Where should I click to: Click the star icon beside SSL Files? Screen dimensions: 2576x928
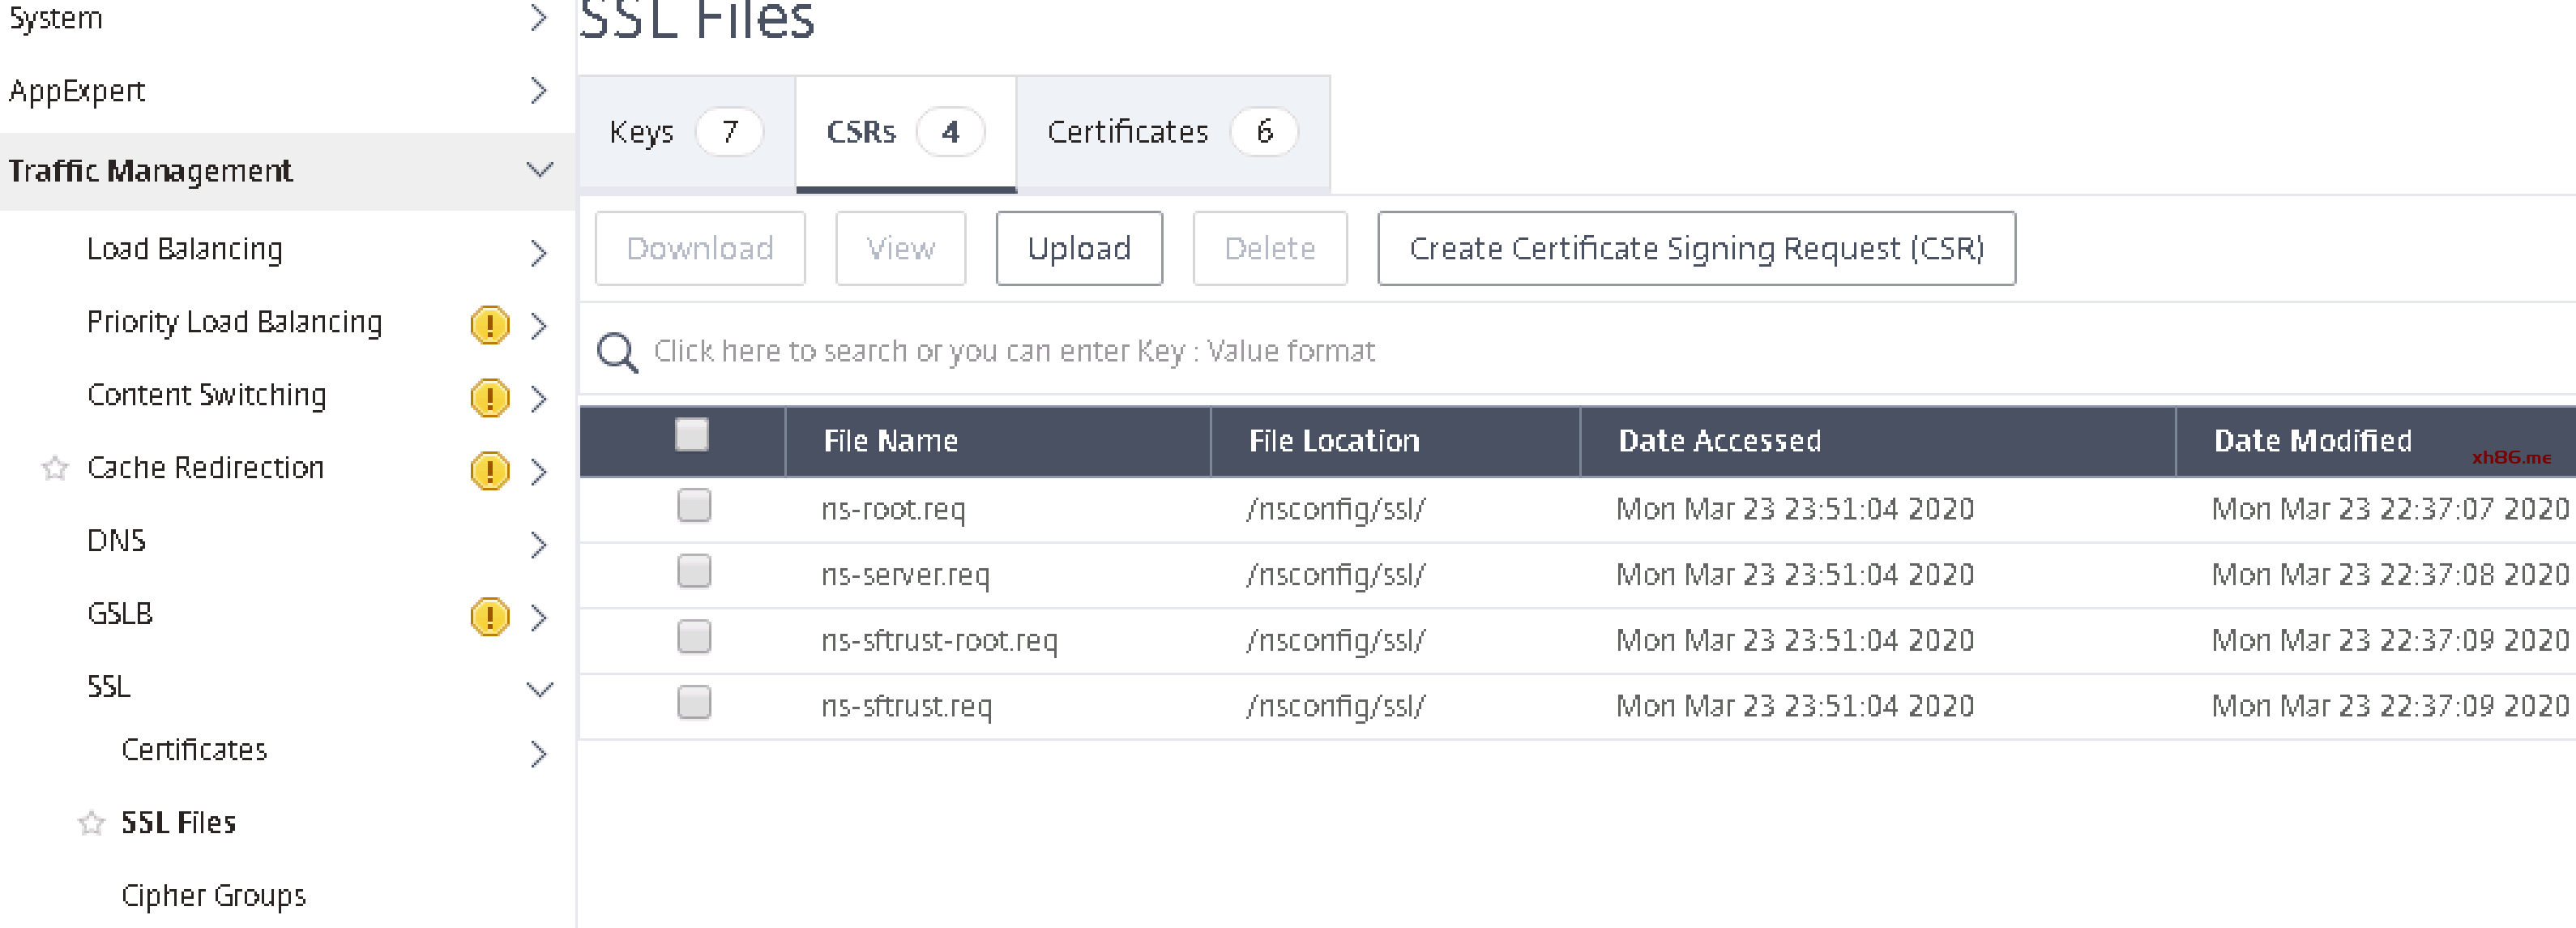click(x=91, y=823)
